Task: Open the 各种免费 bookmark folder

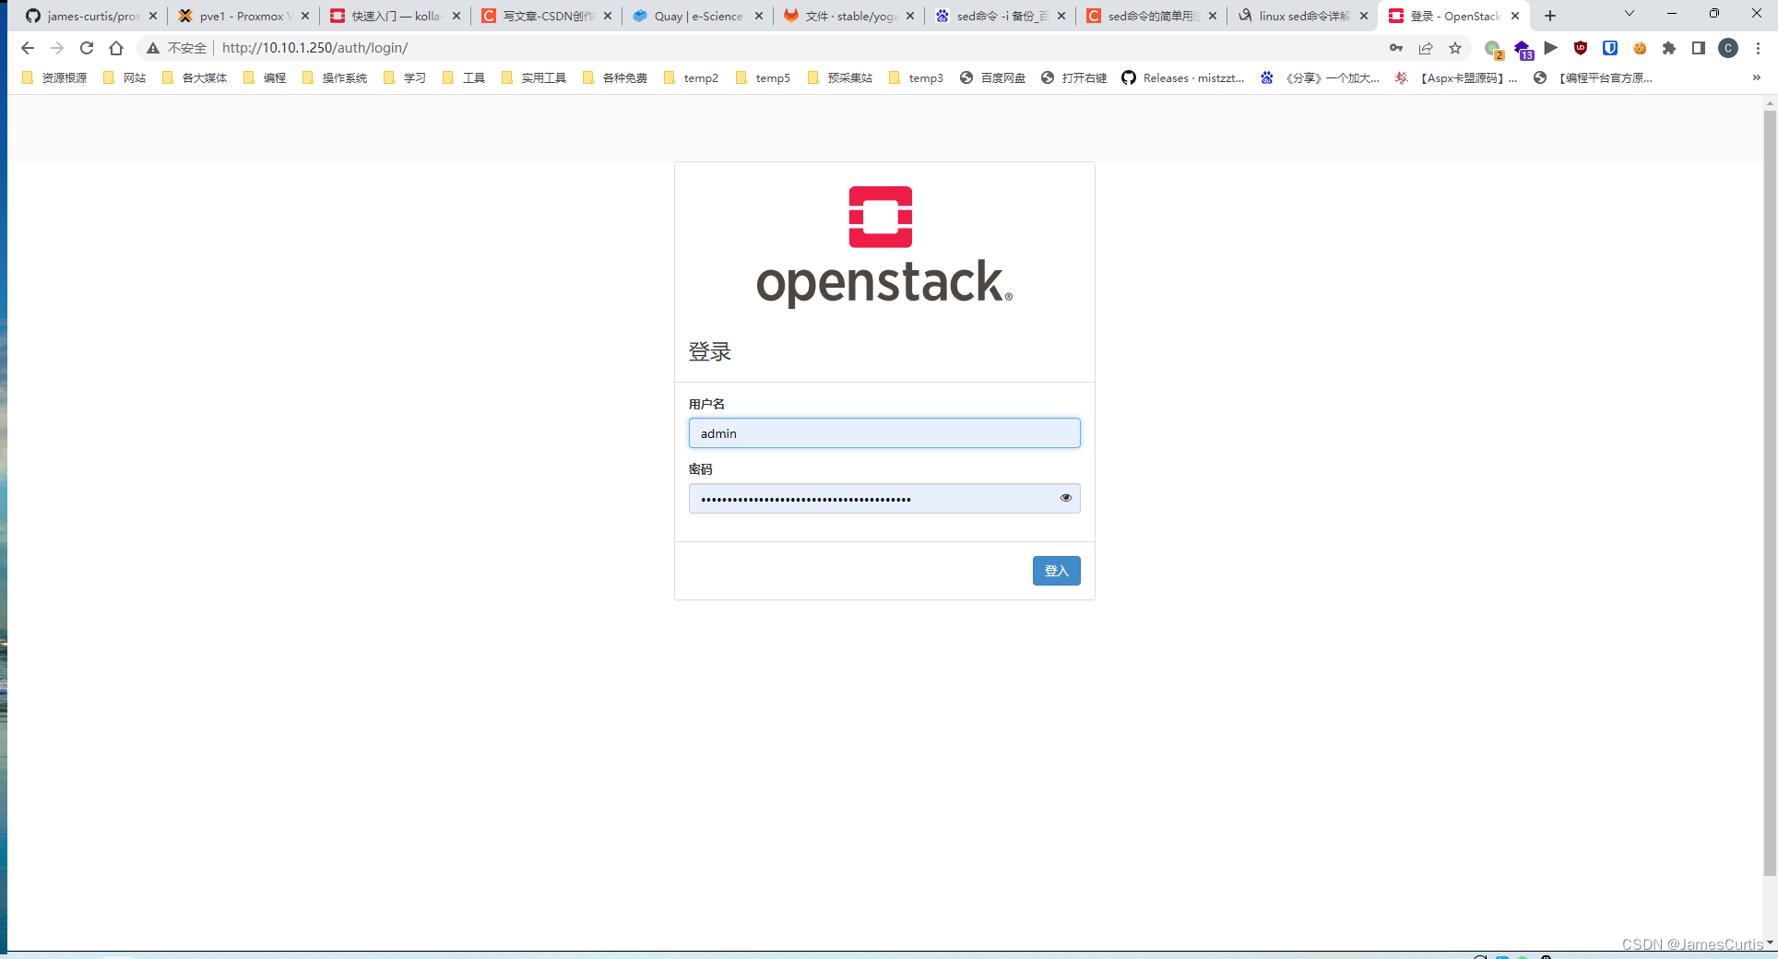Action: pyautogui.click(x=615, y=78)
